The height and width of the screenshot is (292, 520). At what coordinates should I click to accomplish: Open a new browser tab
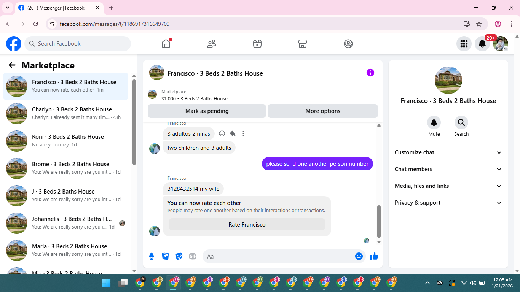coord(111,8)
